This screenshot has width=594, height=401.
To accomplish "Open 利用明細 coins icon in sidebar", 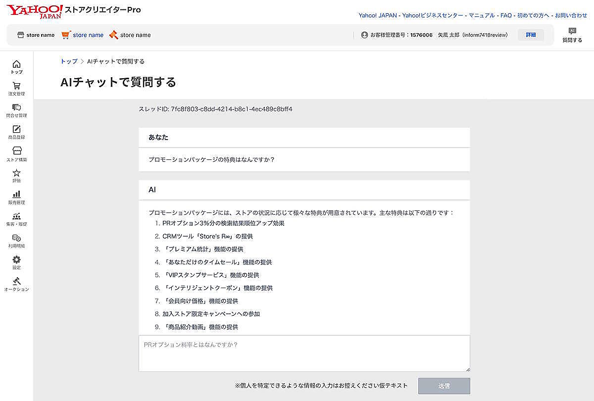I will click(16, 238).
